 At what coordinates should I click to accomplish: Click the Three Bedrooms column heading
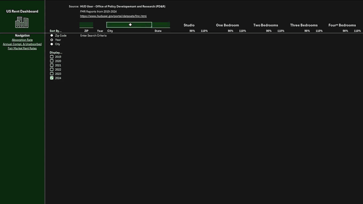[x=304, y=25]
